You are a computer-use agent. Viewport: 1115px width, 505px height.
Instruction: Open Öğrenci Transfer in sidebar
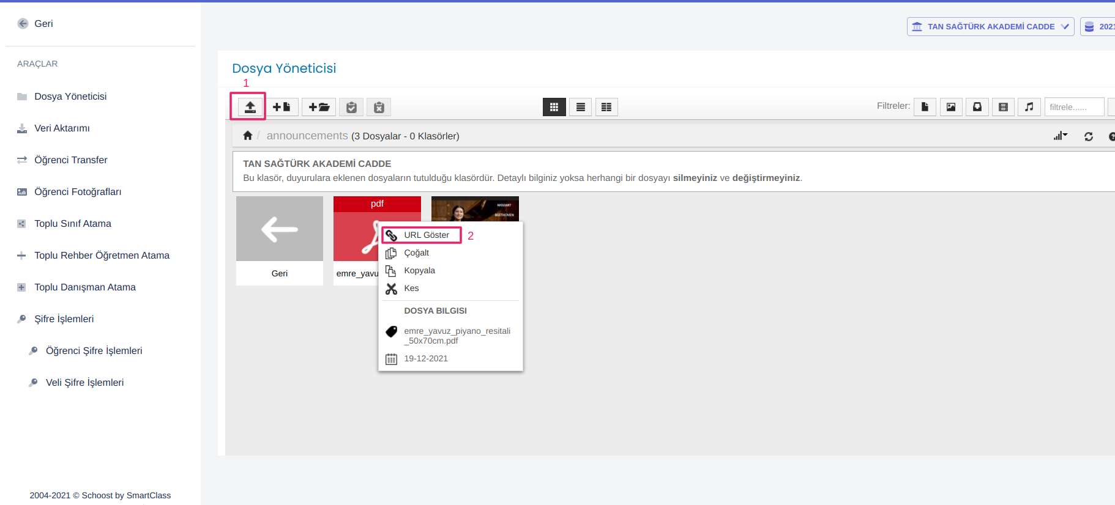click(x=70, y=160)
